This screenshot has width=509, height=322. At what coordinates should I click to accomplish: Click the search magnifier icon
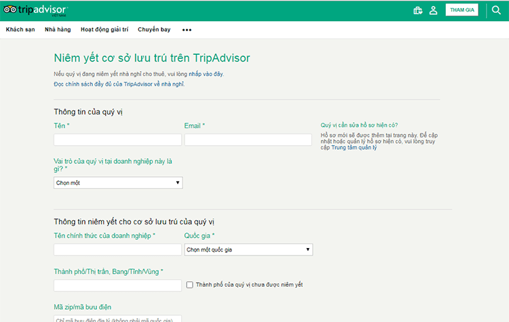pos(496,10)
